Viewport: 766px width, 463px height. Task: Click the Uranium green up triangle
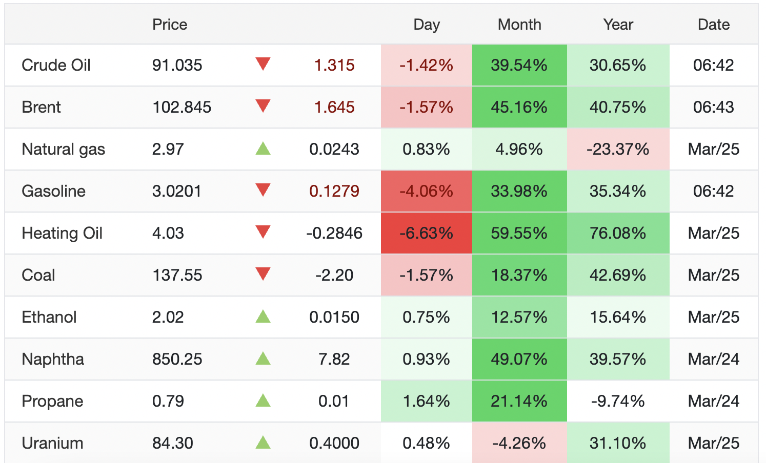pos(263,443)
